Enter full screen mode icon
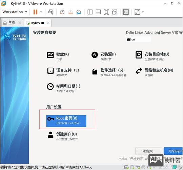 click(106, 12)
